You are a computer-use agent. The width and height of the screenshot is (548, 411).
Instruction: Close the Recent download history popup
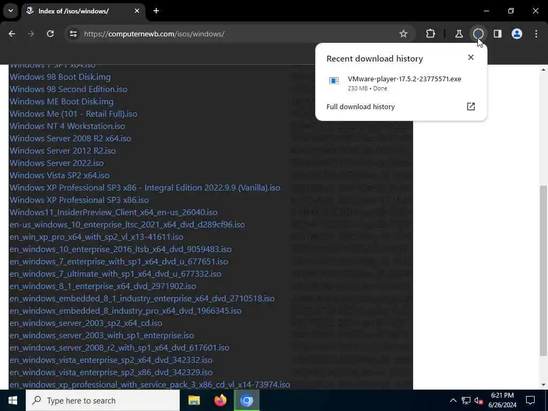point(471,57)
